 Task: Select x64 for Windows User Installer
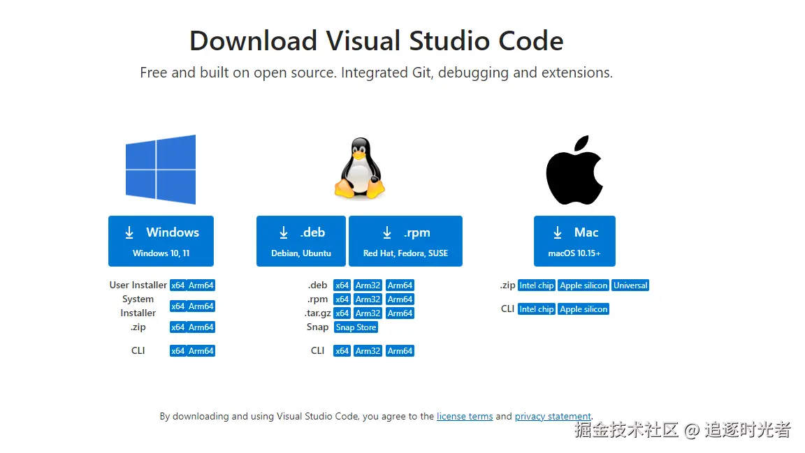[177, 285]
